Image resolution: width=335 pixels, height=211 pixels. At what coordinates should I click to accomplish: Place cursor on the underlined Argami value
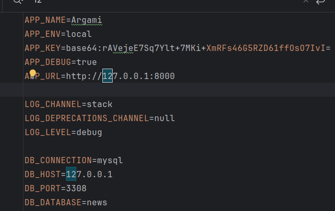click(x=87, y=20)
